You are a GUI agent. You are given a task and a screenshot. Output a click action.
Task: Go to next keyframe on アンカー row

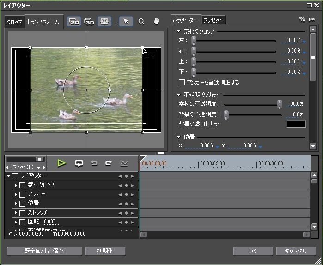(132, 195)
